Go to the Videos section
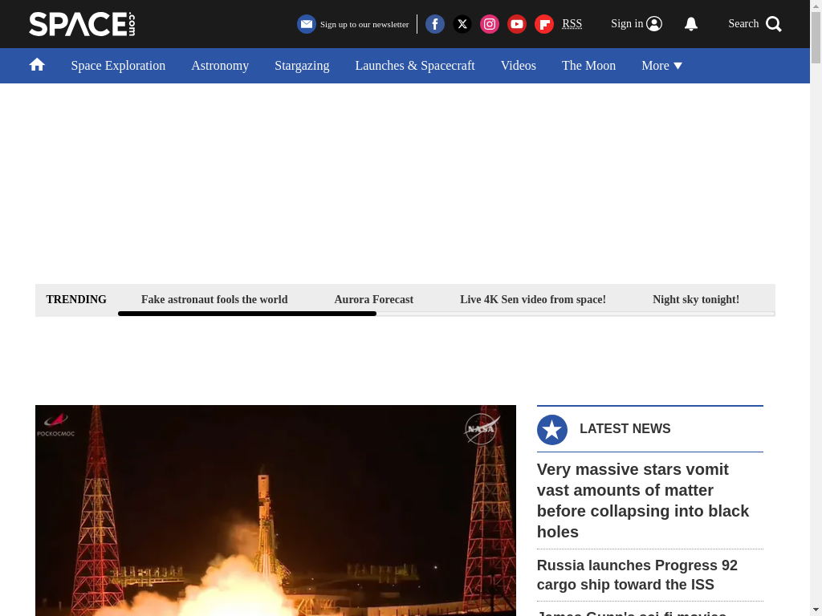Screen dimensions: 822x616 point(519,66)
